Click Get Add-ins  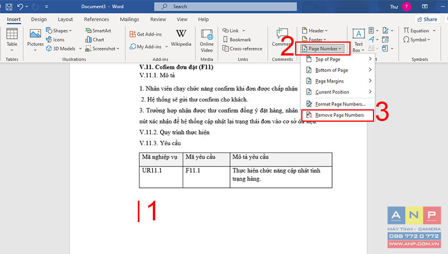point(146,34)
